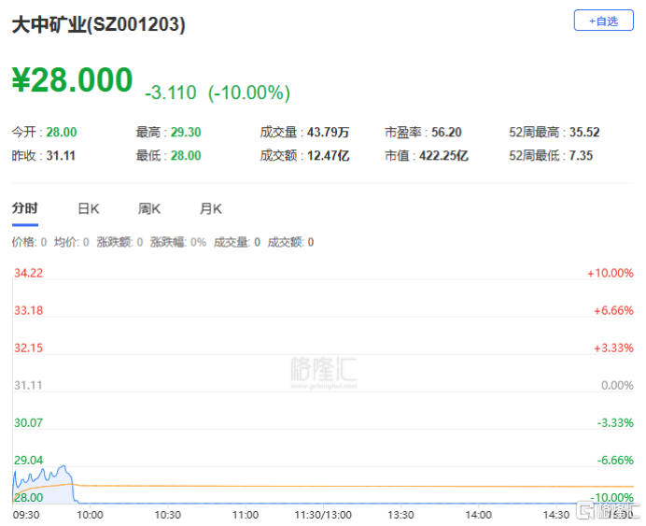This screenshot has height=526, width=646.
Task: Click the blue price line peak near 09:45
Action: point(63,467)
